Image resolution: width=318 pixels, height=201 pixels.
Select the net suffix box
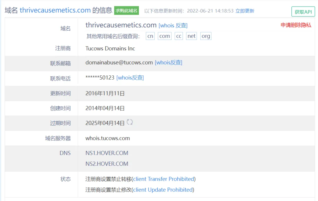click(x=191, y=36)
